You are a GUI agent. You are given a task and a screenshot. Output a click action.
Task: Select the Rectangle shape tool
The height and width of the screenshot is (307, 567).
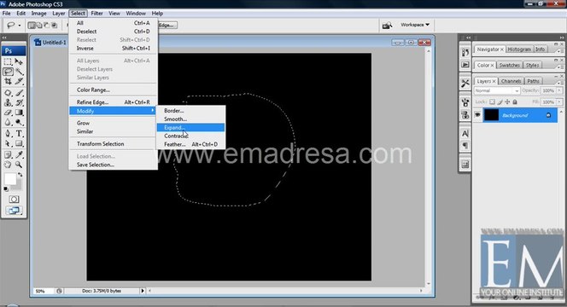click(19, 144)
